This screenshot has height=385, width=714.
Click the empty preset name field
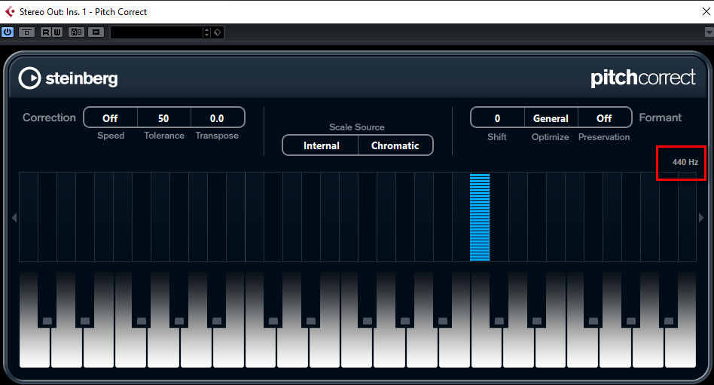click(x=156, y=32)
